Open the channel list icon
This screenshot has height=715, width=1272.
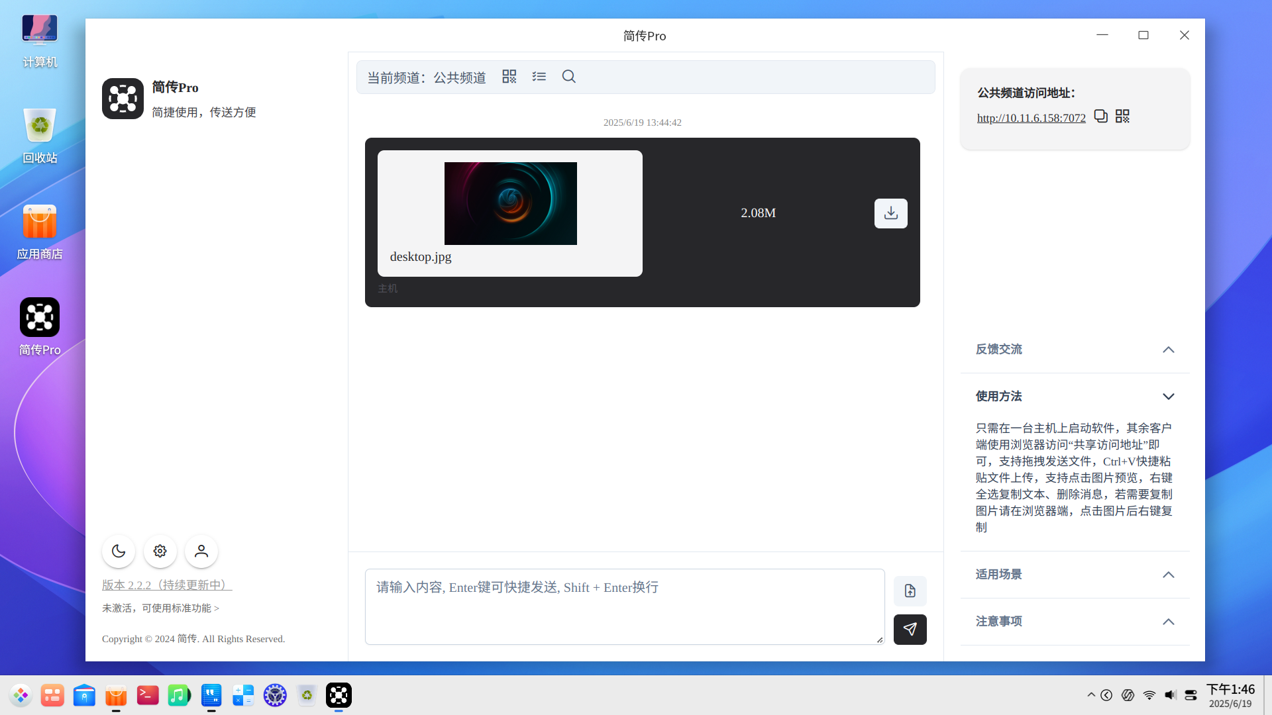(x=539, y=77)
